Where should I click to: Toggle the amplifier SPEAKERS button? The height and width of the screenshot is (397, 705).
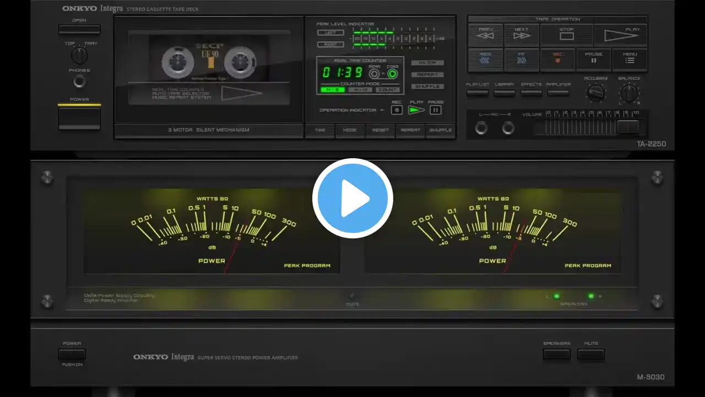coord(556,354)
